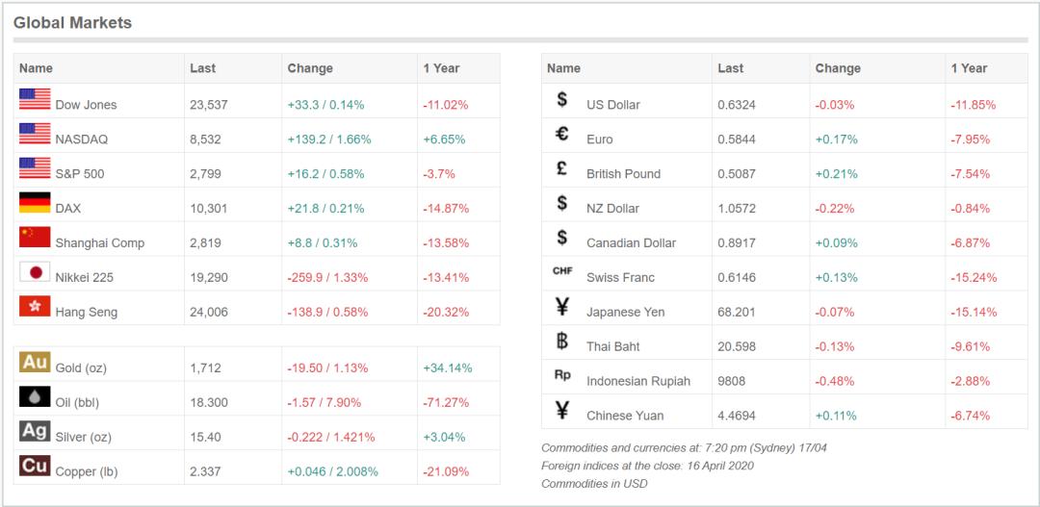Click the British Pound symbol icon
This screenshot has height=507, width=1040.
click(x=562, y=168)
